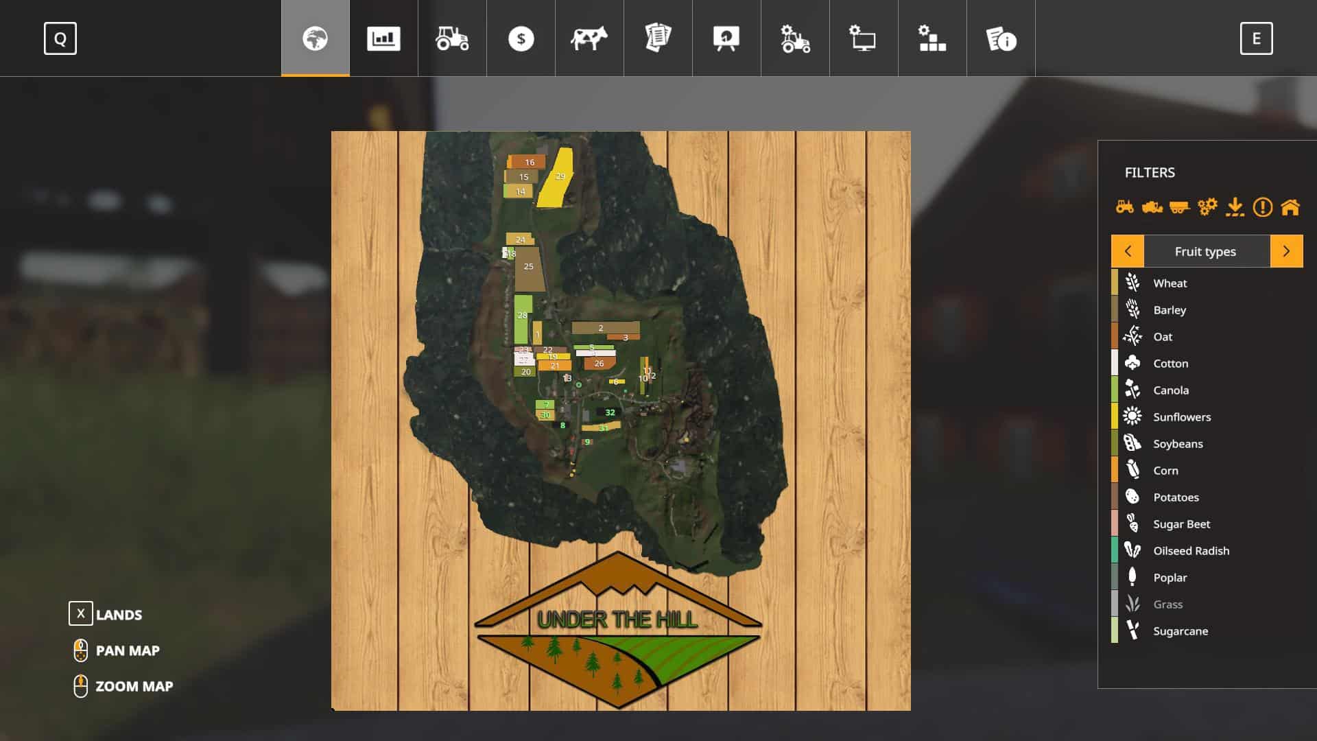Open the vehicles tractor tab

pos(452,38)
